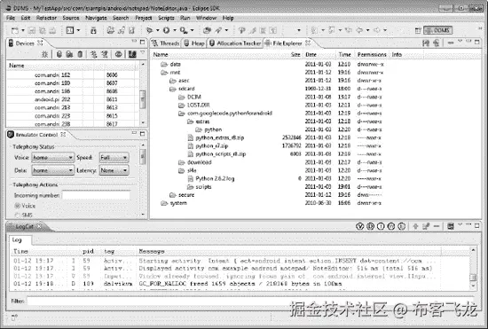Open the Speed dropdown showing Full
This screenshot has width=488, height=329.
click(x=114, y=158)
